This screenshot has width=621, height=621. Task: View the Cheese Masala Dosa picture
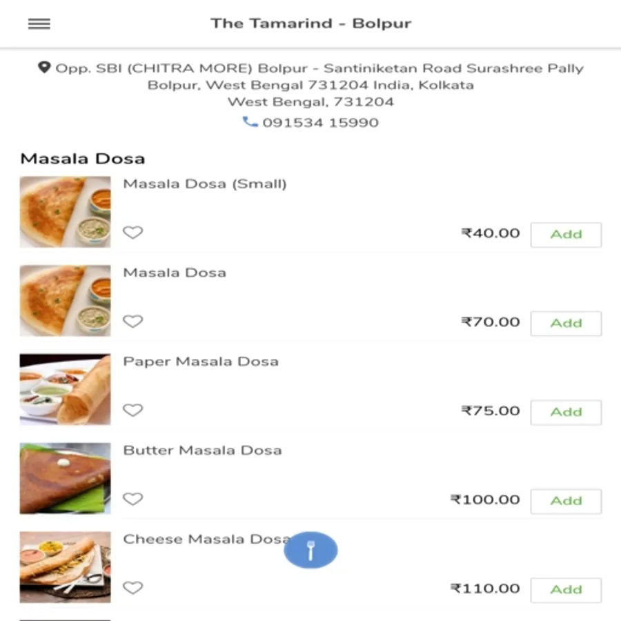[x=66, y=567]
